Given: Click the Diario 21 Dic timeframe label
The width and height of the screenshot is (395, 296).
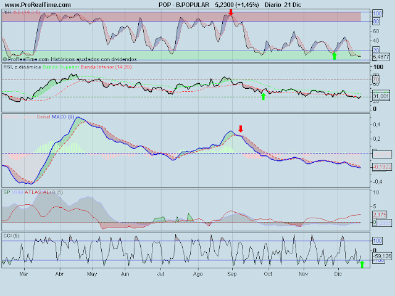Looking at the screenshot, I should pos(283,5).
